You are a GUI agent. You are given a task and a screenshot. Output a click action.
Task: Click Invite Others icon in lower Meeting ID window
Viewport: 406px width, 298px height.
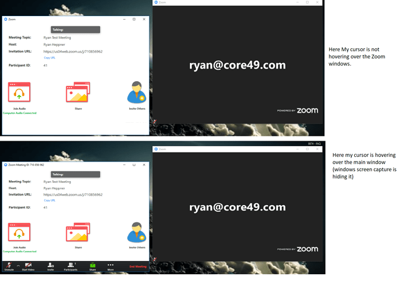(x=137, y=232)
